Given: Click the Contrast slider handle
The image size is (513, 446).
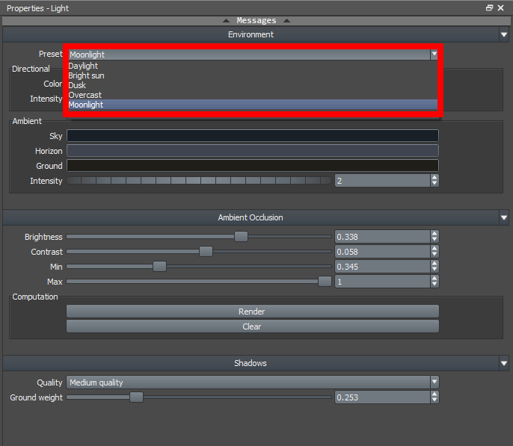Looking at the screenshot, I should (x=206, y=252).
